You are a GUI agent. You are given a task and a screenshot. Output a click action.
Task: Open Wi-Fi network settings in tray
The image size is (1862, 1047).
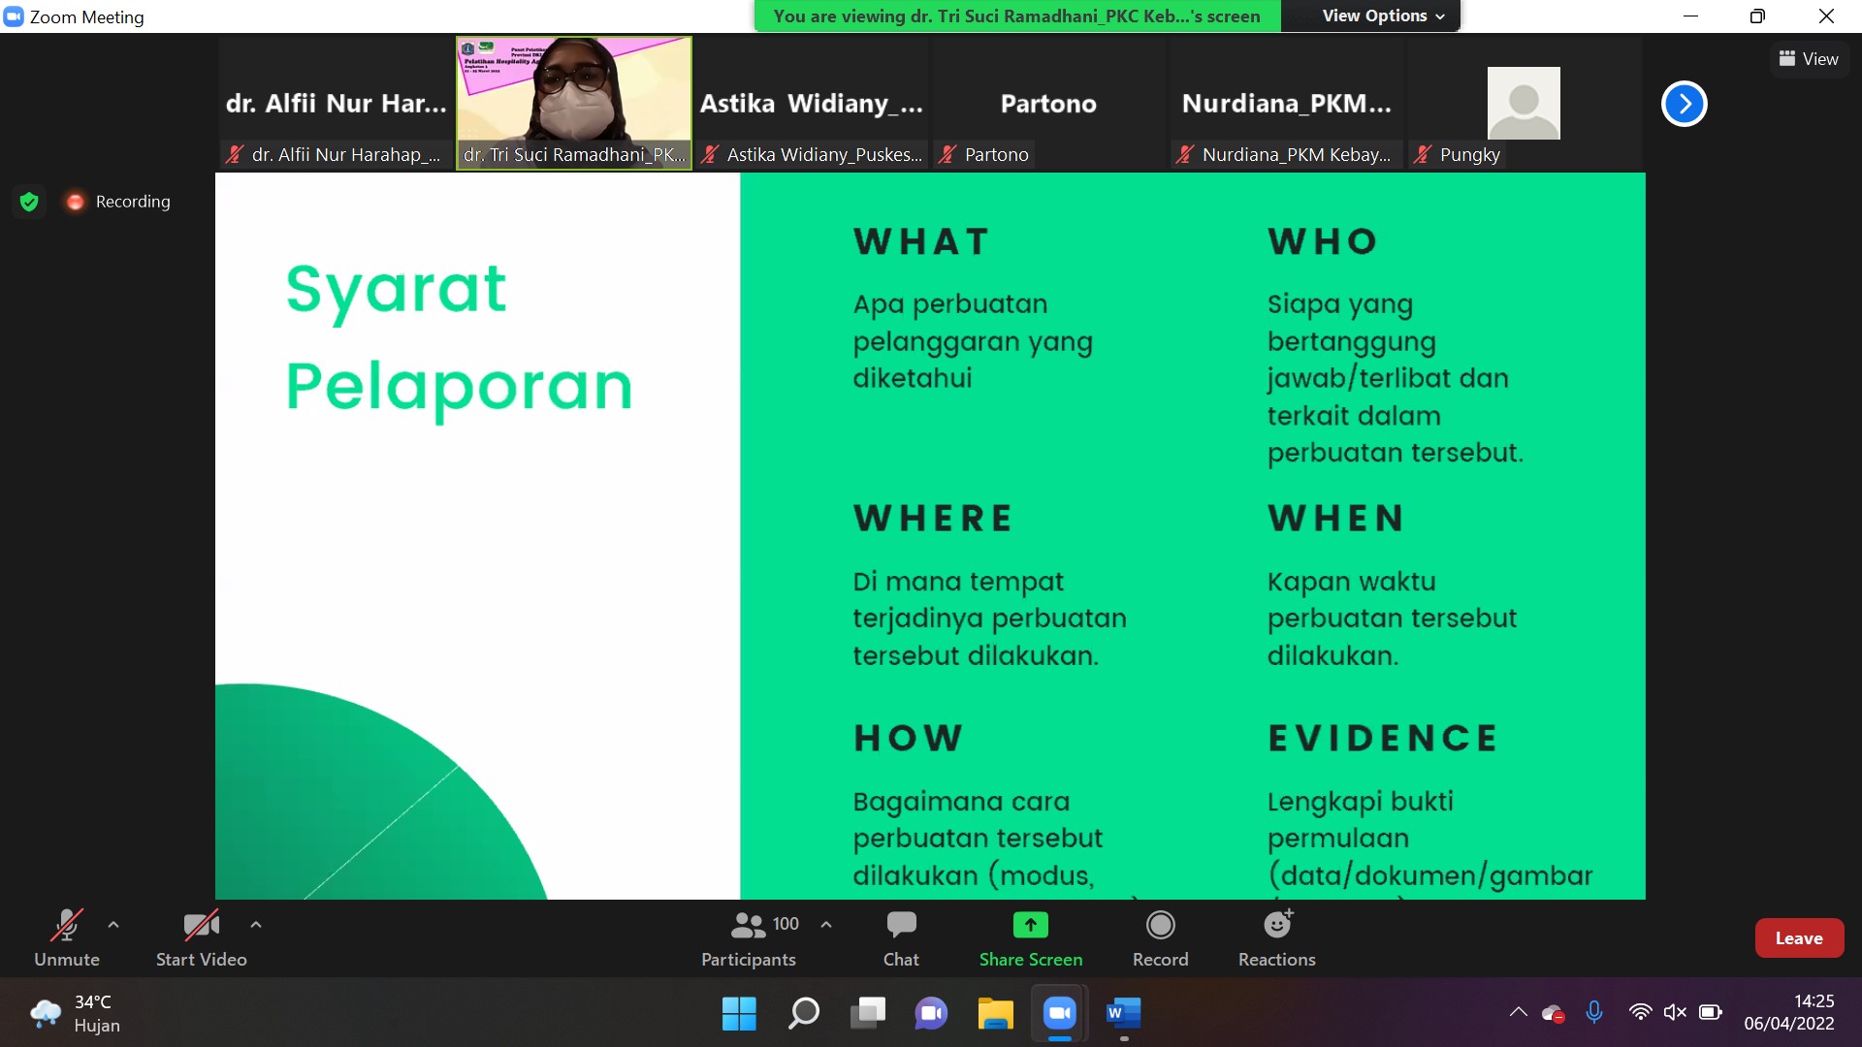pos(1640,1013)
